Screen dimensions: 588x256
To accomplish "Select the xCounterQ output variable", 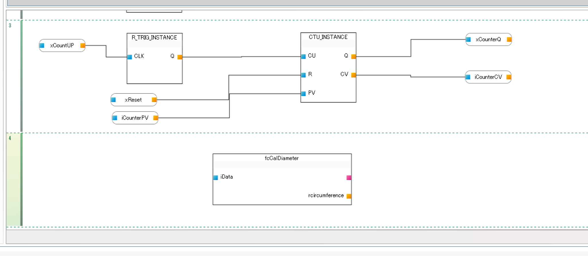I will point(488,40).
